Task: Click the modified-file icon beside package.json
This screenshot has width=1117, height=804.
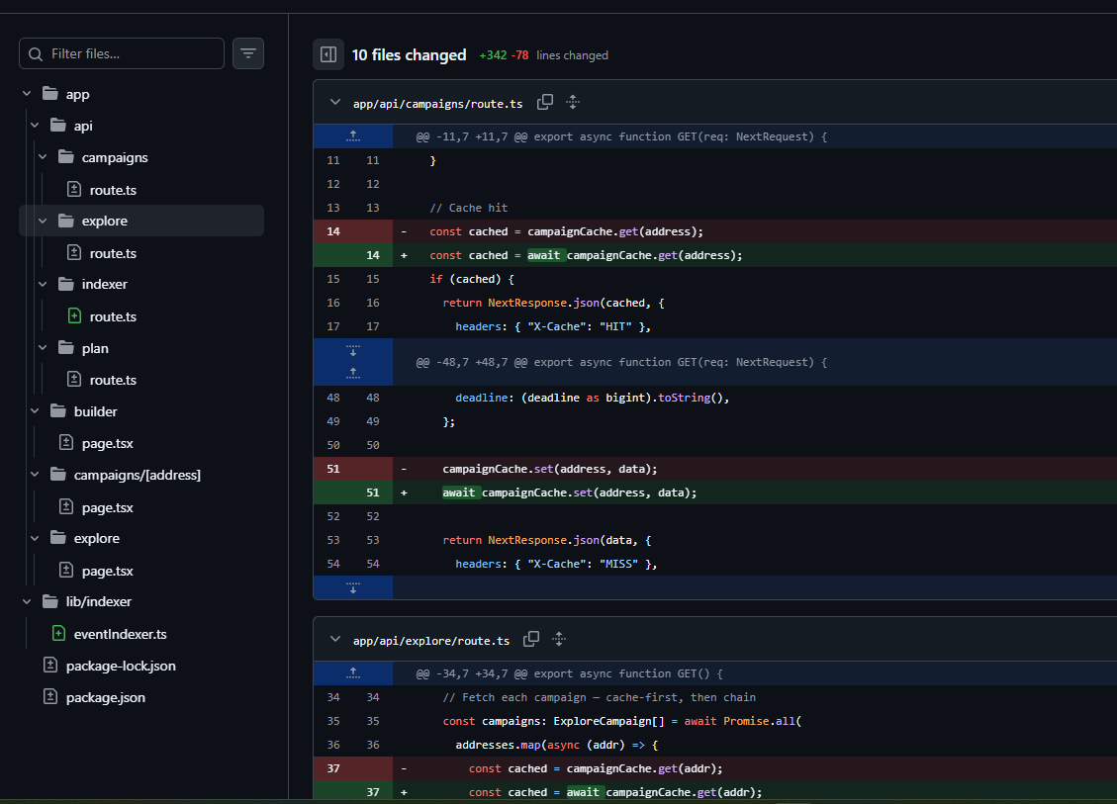Action: pos(49,696)
